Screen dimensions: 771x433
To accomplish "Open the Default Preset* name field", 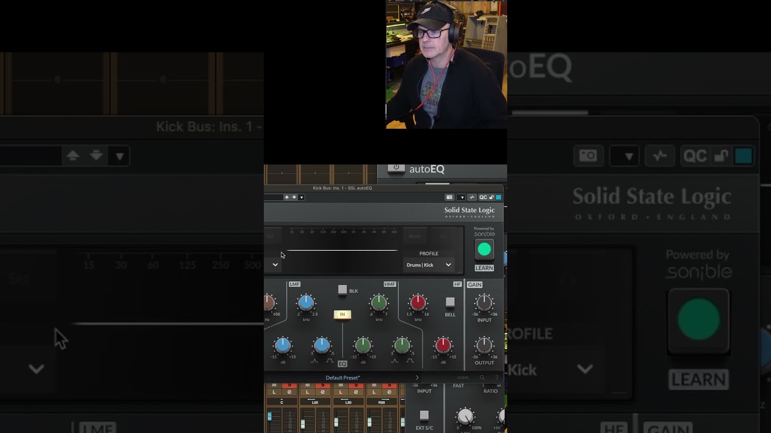I will (343, 378).
